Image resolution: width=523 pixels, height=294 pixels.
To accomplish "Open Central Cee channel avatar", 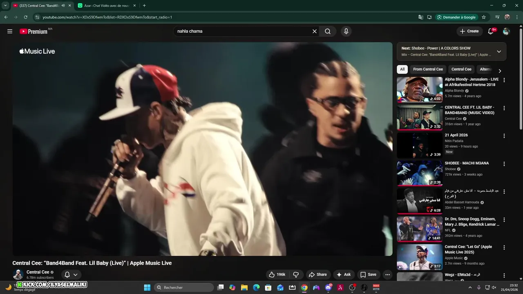I will coord(18,275).
